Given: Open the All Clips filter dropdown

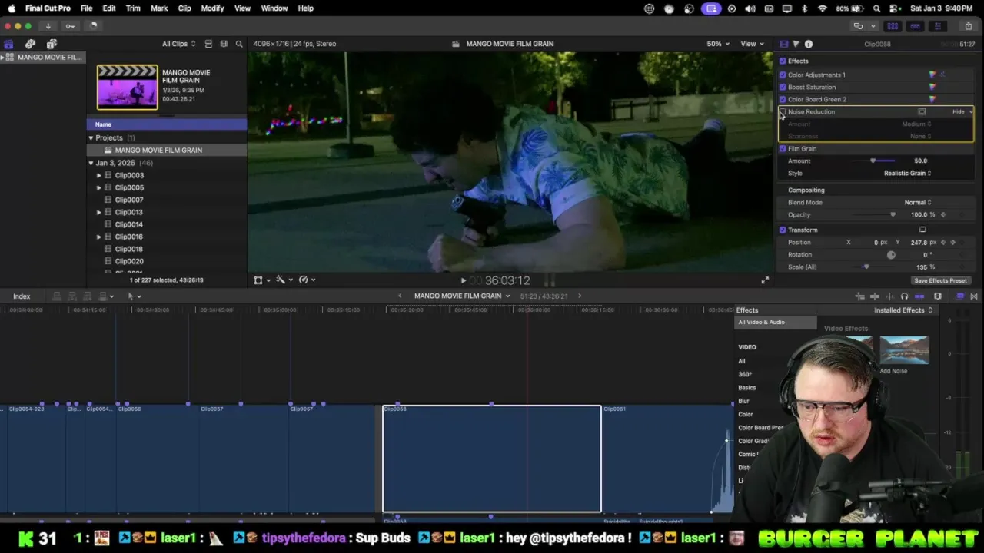Looking at the screenshot, I should click(x=178, y=44).
